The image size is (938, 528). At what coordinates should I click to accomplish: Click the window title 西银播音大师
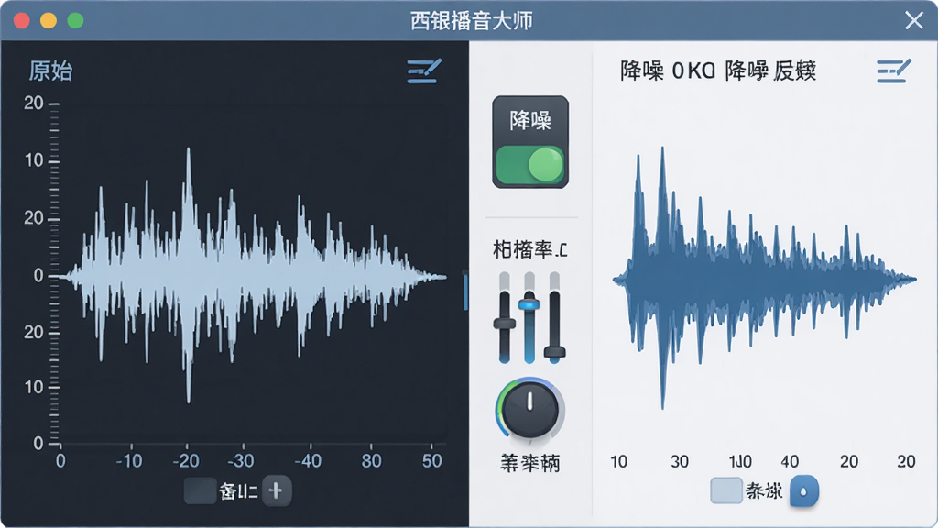point(472,21)
